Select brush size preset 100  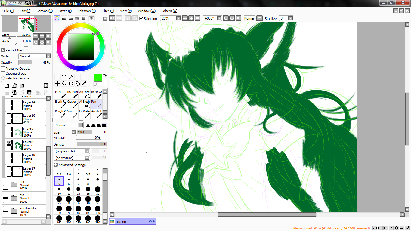click(x=88, y=210)
